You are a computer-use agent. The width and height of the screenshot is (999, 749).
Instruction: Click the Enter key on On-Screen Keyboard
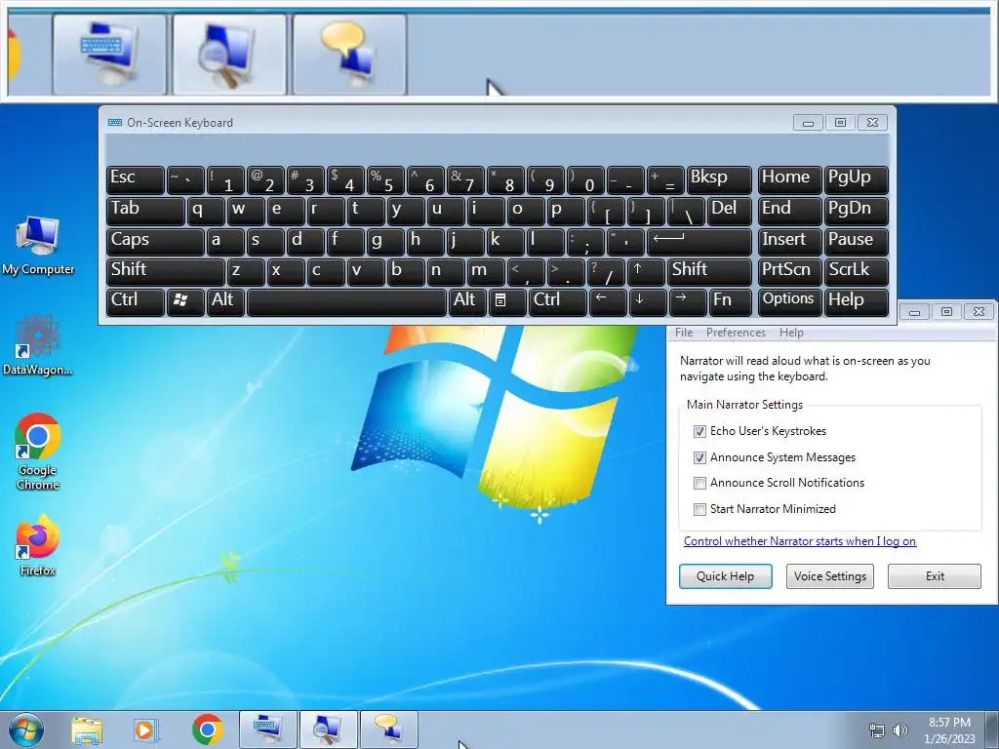(699, 242)
